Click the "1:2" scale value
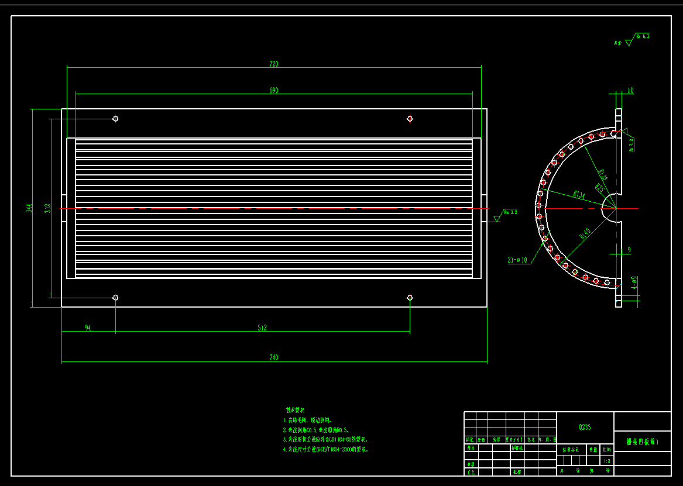Screen dimensions: 683x486 [607, 460]
